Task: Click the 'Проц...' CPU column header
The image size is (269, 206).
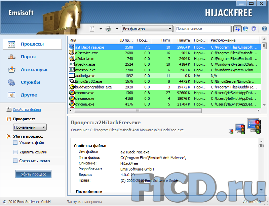Action: [x=144, y=40]
